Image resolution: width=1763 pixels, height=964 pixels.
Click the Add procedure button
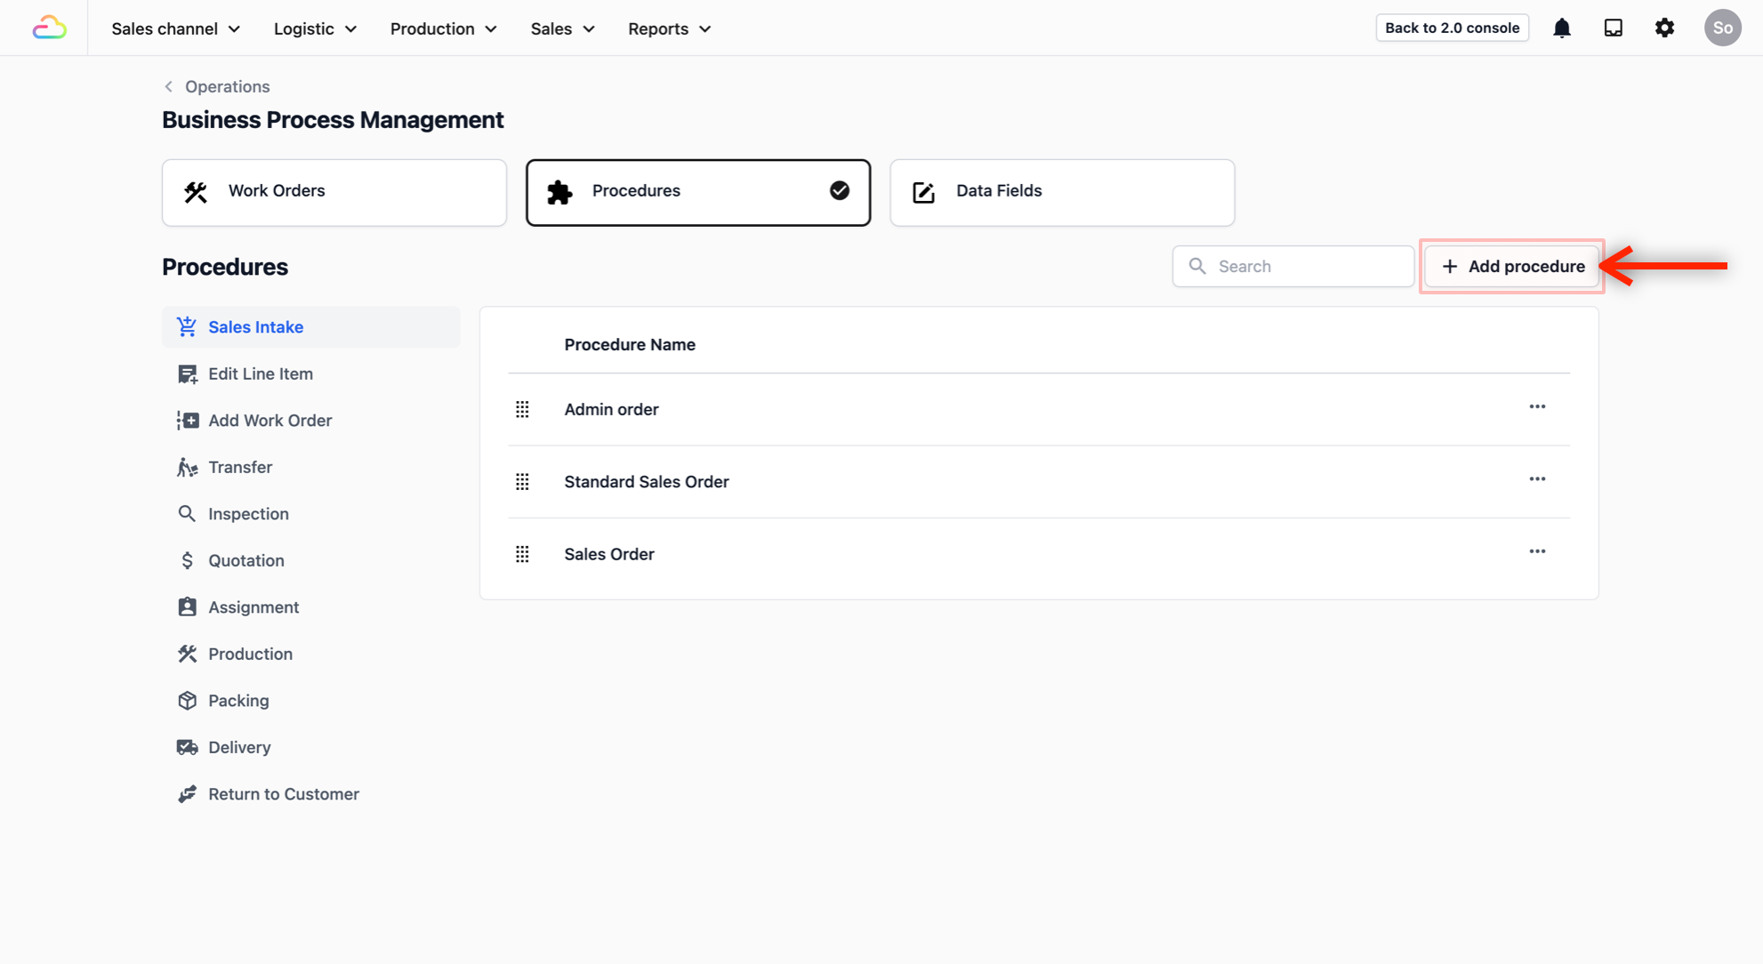(1512, 267)
